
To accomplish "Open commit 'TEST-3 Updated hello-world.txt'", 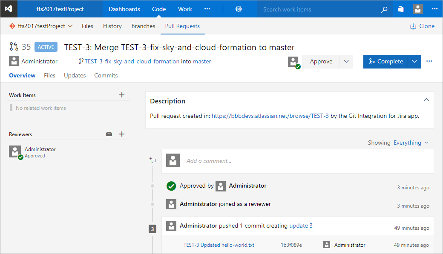I will coord(219,245).
